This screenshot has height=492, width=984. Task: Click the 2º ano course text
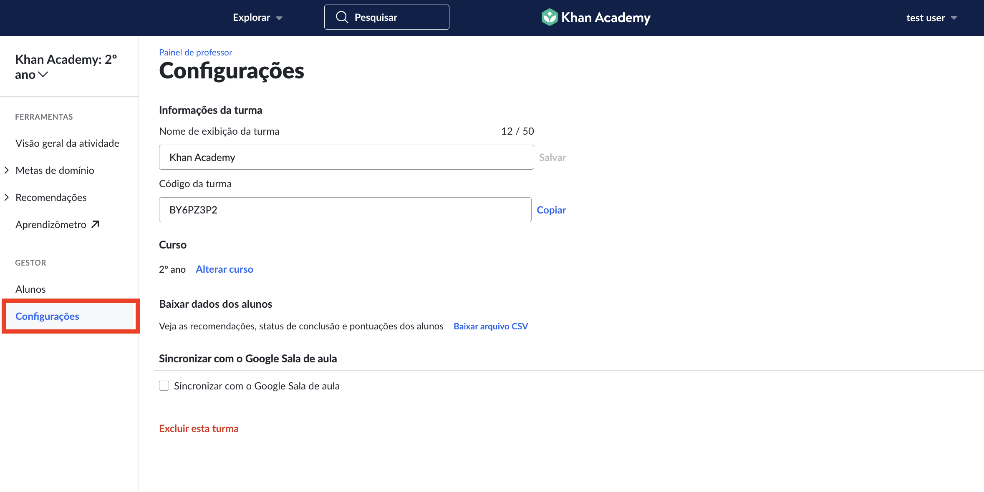(172, 269)
